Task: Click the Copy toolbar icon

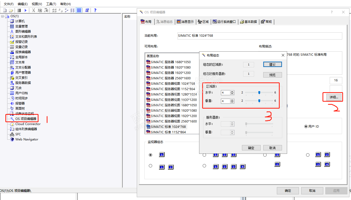Action: pyautogui.click(x=40, y=10)
